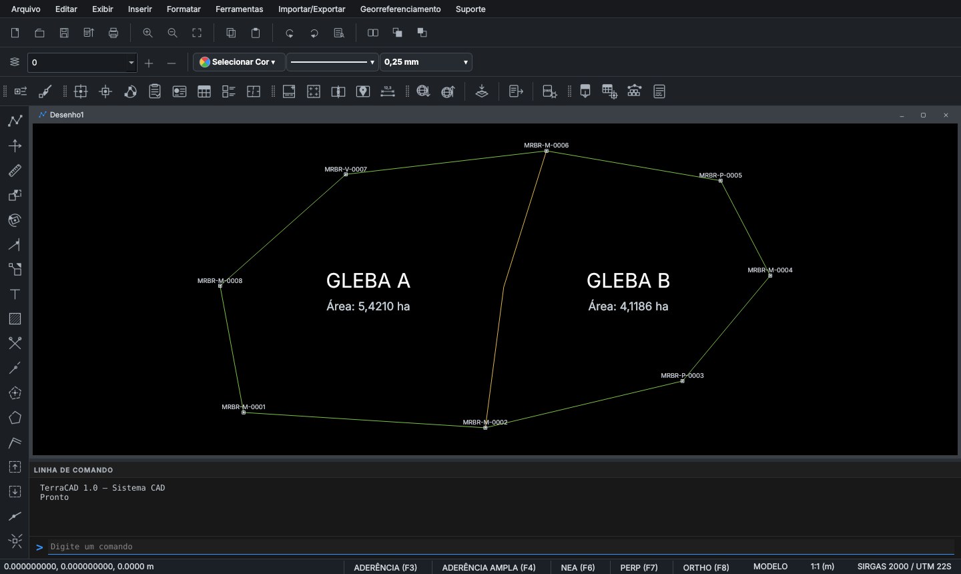Viewport: 961px width, 574px height.
Task: Open the line type dropdown
Action: 332,62
